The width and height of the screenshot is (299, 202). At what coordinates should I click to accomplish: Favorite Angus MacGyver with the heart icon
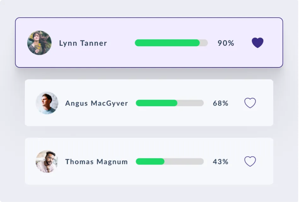(250, 103)
